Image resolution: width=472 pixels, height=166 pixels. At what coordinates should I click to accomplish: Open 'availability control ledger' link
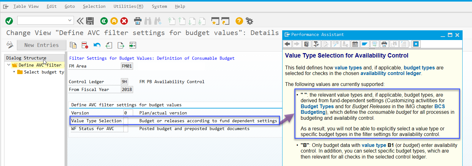pyautogui.click(x=391, y=73)
